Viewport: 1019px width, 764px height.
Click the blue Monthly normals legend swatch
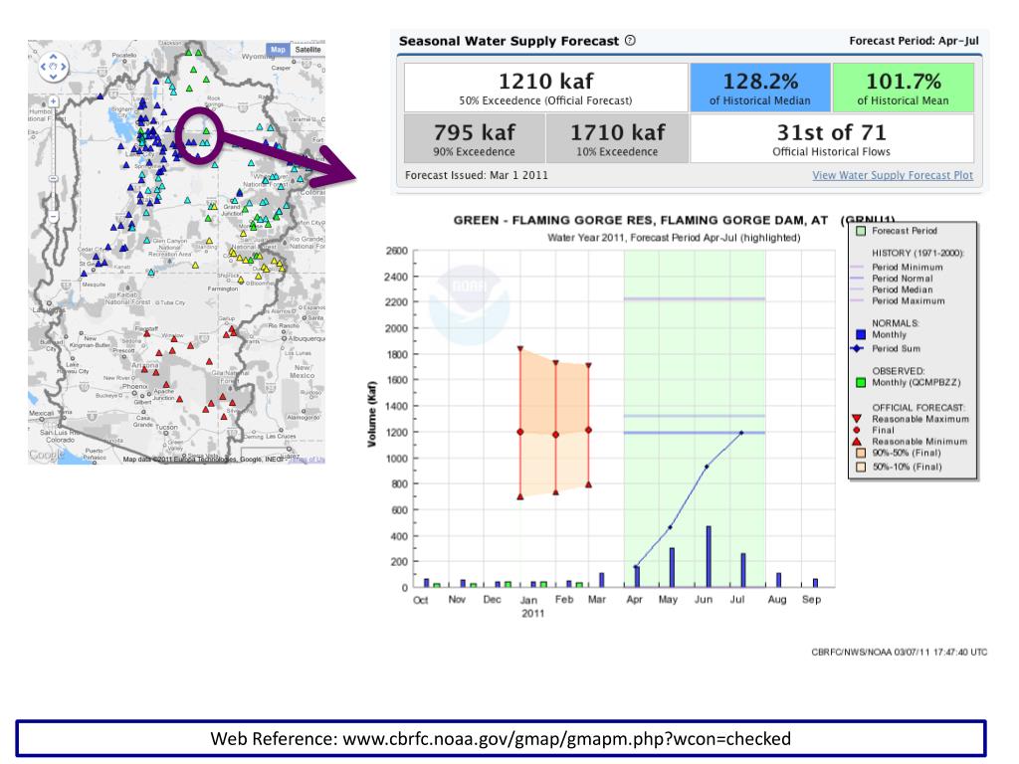pyautogui.click(x=860, y=334)
